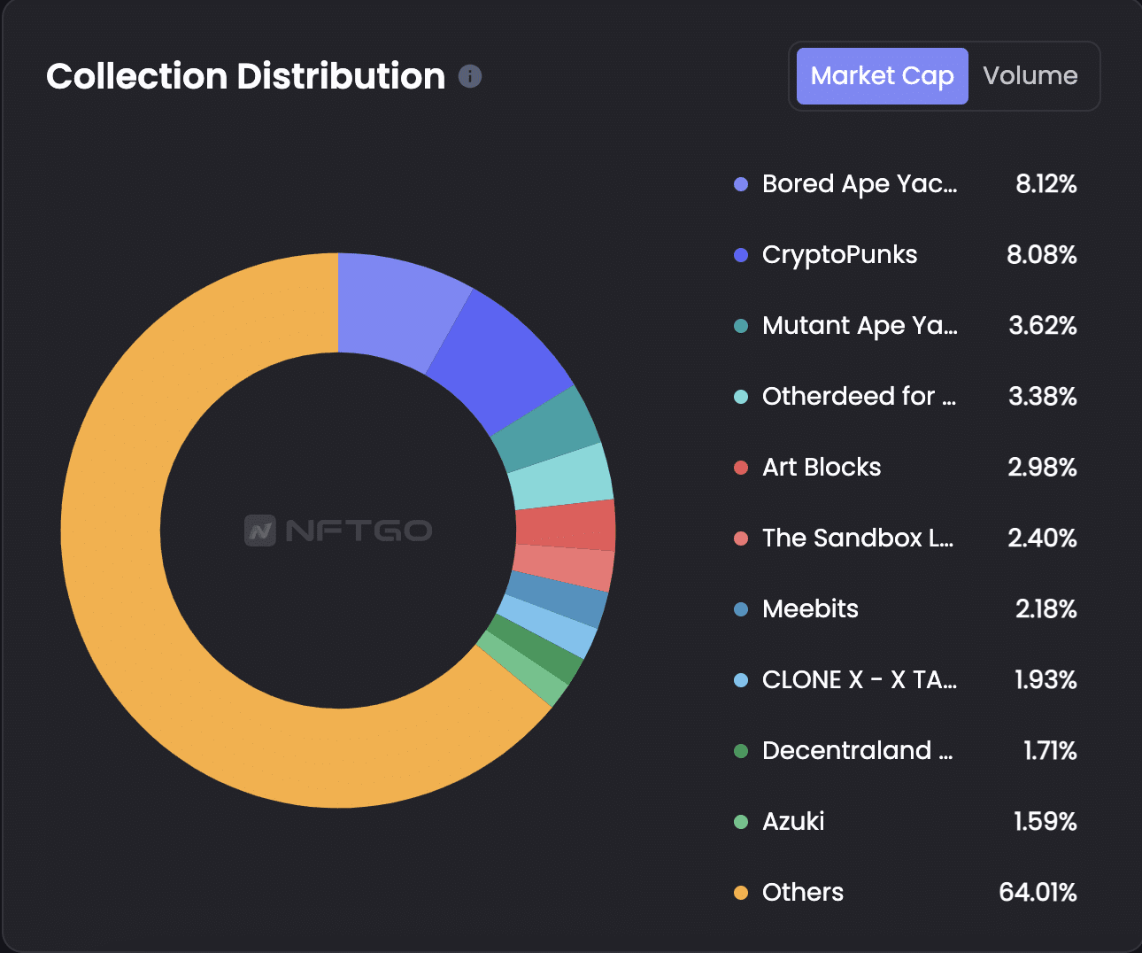The height and width of the screenshot is (953, 1142).
Task: Click the CryptoPunks legend dot
Action: [x=740, y=256]
